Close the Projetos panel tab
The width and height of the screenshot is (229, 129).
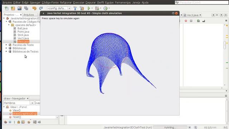click(21, 15)
